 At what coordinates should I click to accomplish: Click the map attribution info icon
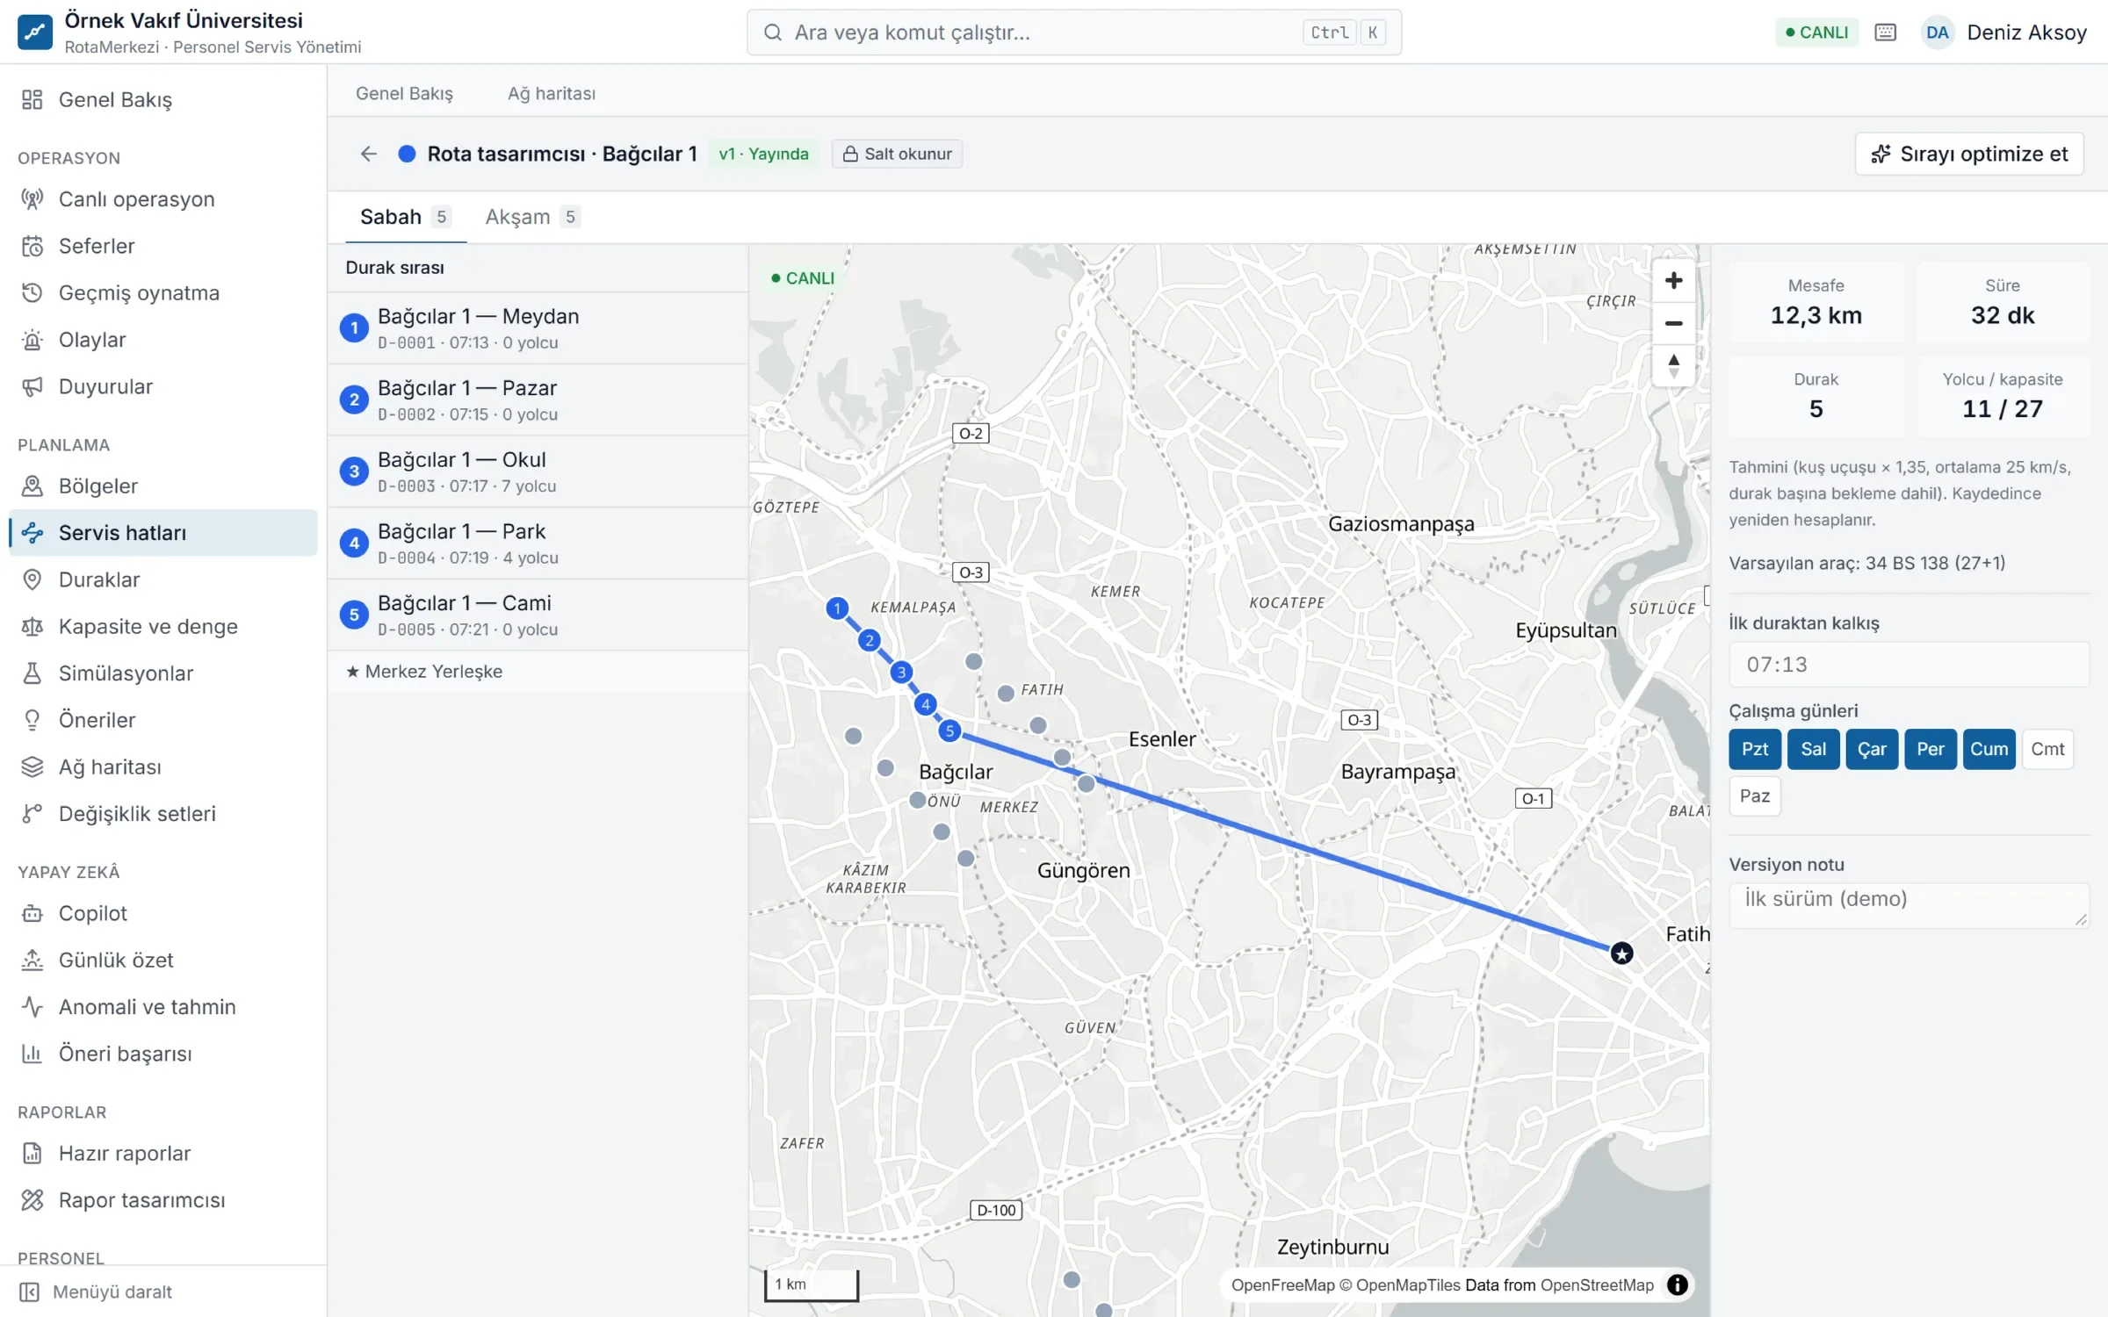coord(1677,1285)
